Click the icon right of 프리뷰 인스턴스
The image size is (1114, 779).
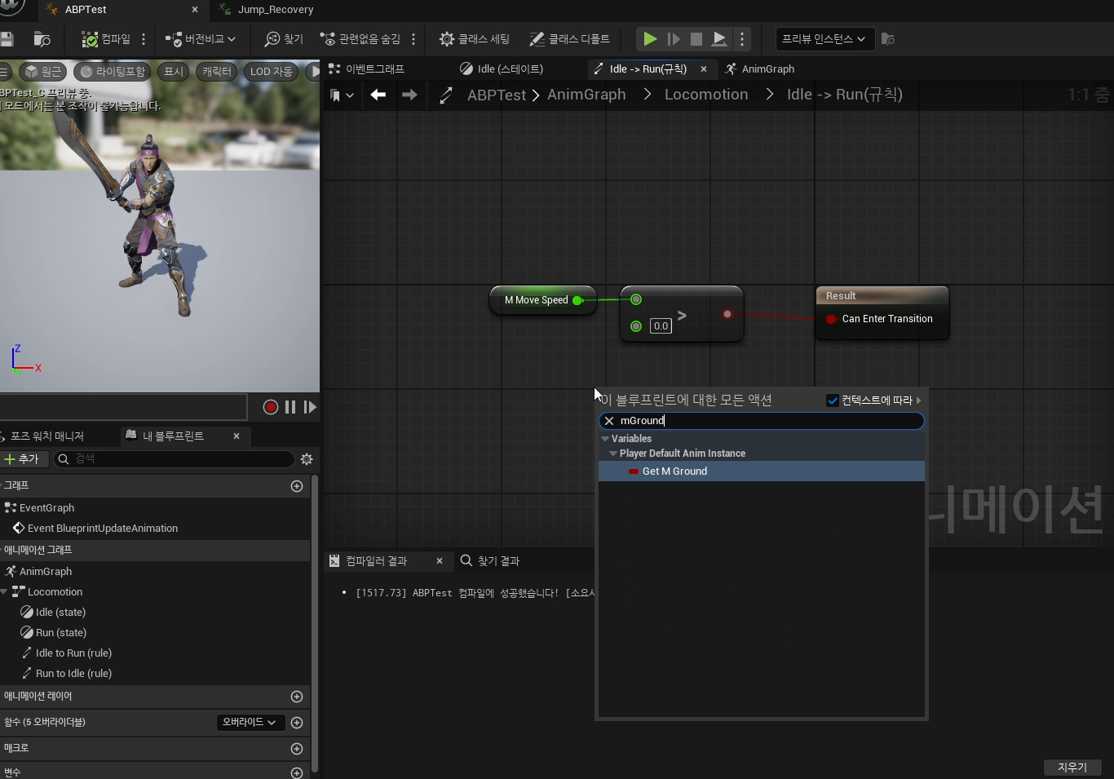point(888,39)
